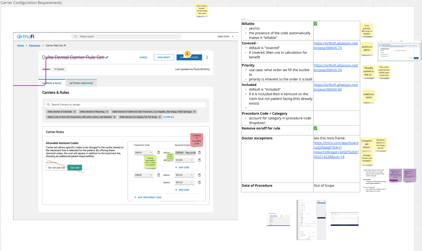Click the Patient search input field
422x251 pixels.
tap(126, 36)
